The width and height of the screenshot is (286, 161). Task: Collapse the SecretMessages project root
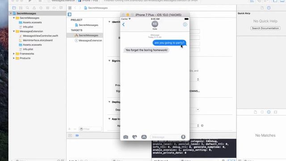click(11, 13)
